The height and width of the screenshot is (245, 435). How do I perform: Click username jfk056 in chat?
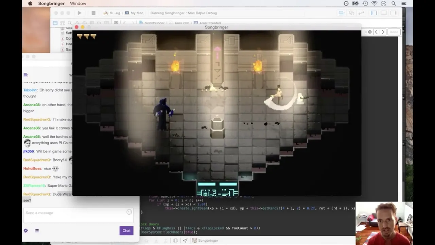tap(28, 151)
